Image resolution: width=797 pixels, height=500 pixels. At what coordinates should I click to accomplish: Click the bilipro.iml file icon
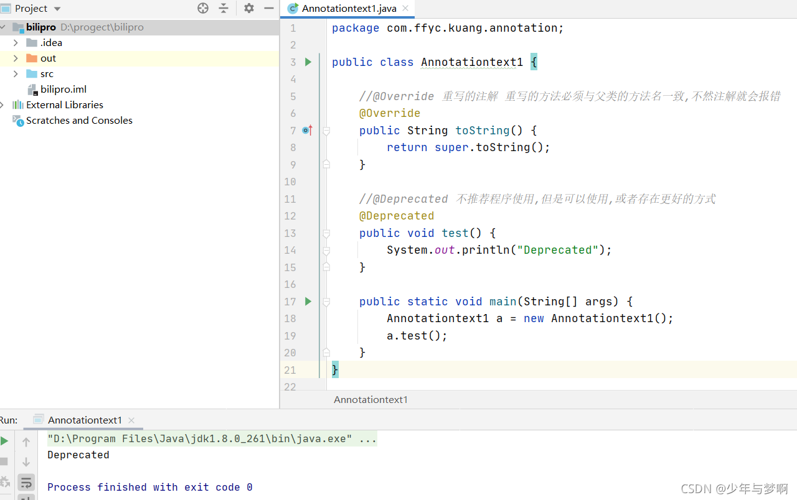click(x=32, y=90)
